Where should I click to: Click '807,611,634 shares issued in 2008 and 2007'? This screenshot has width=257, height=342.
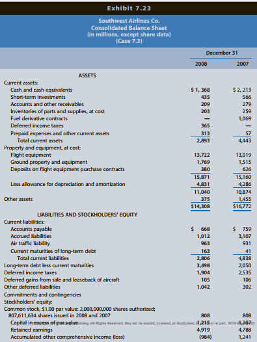[x=59, y=315]
